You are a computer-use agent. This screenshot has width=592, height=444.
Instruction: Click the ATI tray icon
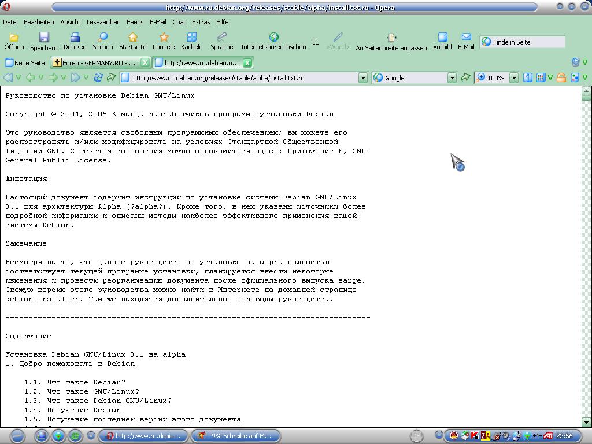pos(548,436)
